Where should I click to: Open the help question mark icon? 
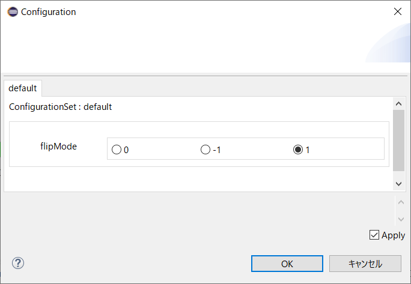(18, 263)
